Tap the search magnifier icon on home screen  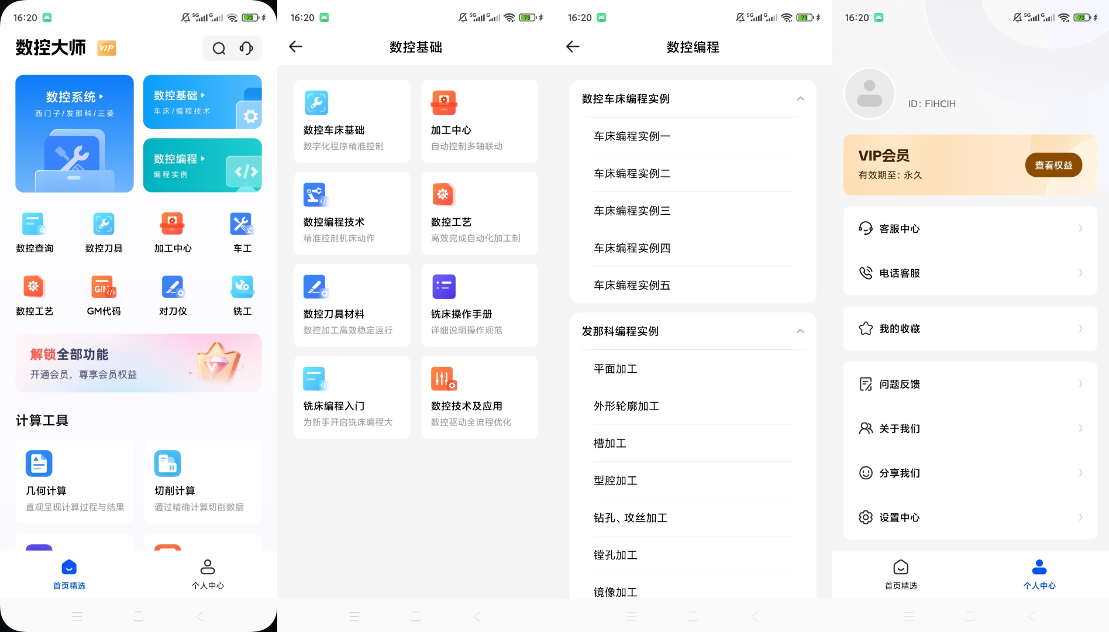point(219,48)
